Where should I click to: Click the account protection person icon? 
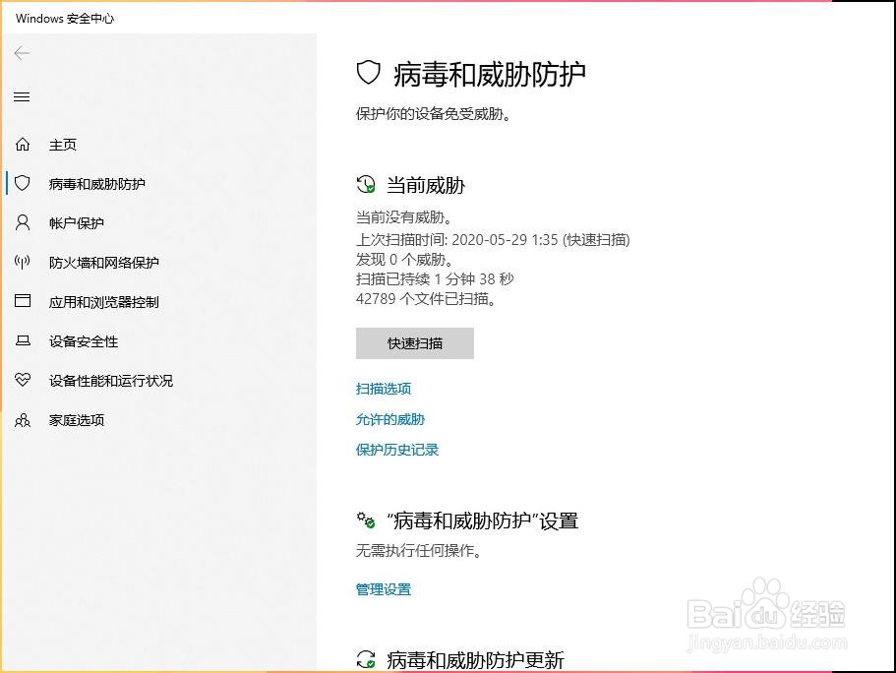(x=23, y=222)
